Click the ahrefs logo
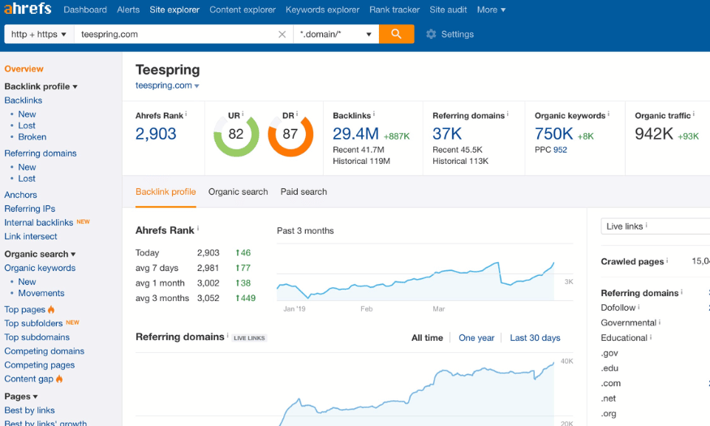The image size is (710, 426). coord(28,8)
